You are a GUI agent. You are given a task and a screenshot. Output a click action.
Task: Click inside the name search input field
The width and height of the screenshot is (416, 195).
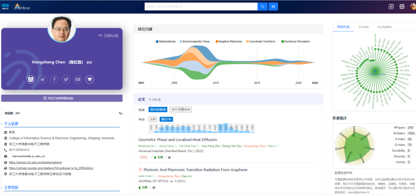[201, 6]
